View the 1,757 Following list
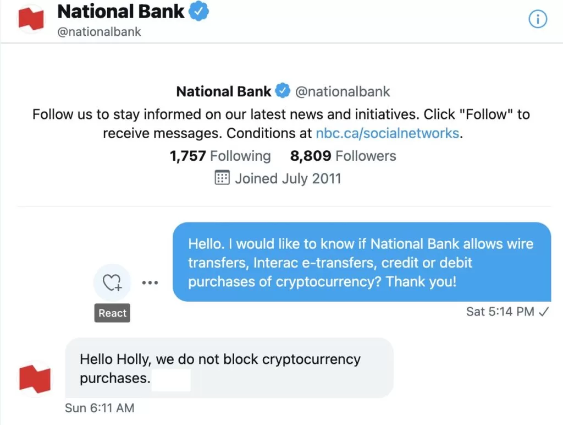The width and height of the screenshot is (563, 425). (219, 156)
